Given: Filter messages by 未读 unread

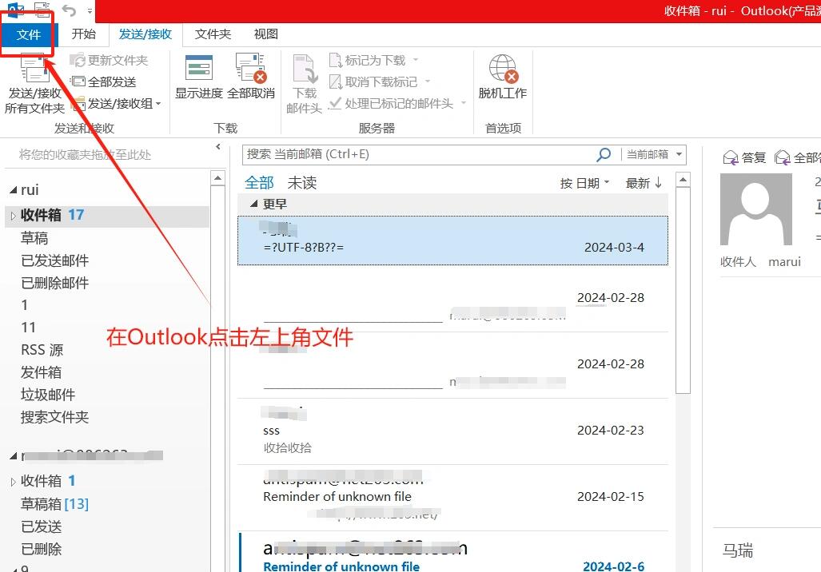Looking at the screenshot, I should [302, 183].
